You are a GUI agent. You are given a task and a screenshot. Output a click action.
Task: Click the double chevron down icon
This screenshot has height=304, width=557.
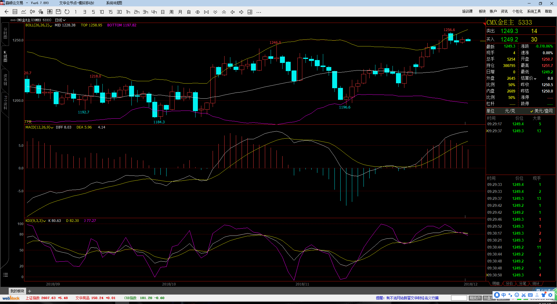[215, 12]
